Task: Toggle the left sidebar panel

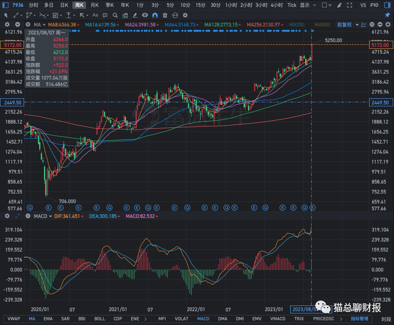Action: pos(5,5)
